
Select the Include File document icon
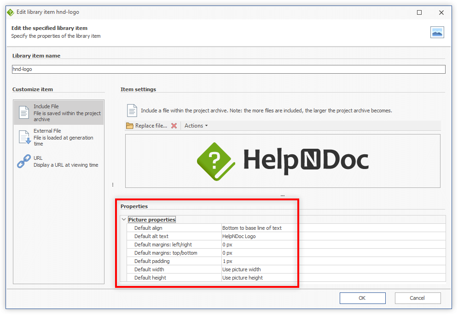coord(23,112)
